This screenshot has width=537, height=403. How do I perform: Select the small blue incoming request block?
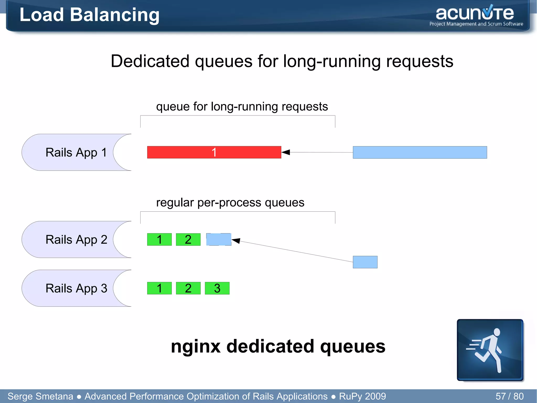point(365,262)
